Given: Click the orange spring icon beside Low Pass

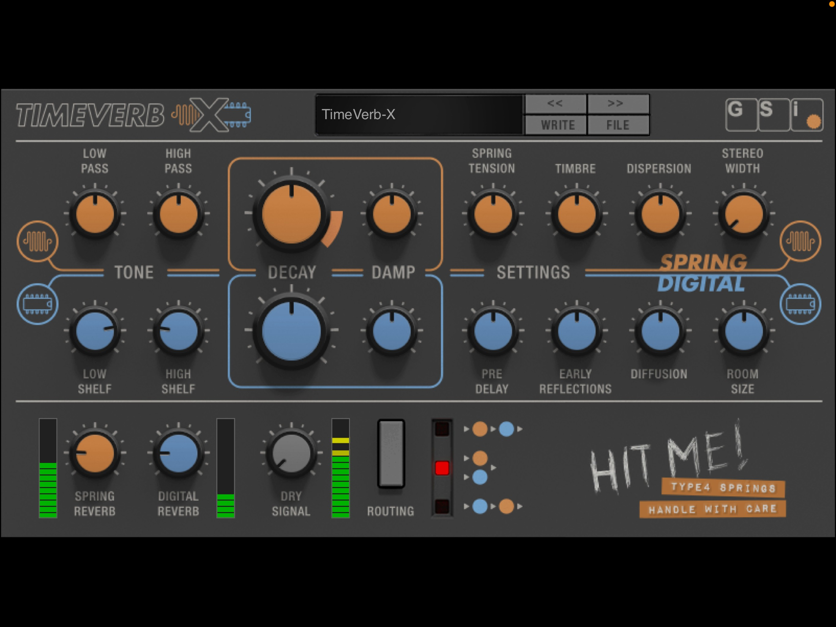Looking at the screenshot, I should (x=37, y=241).
